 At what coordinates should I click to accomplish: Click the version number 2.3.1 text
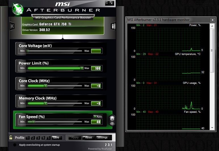pos(109,145)
